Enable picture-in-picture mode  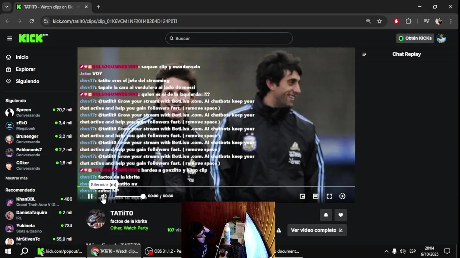pyautogui.click(x=302, y=196)
